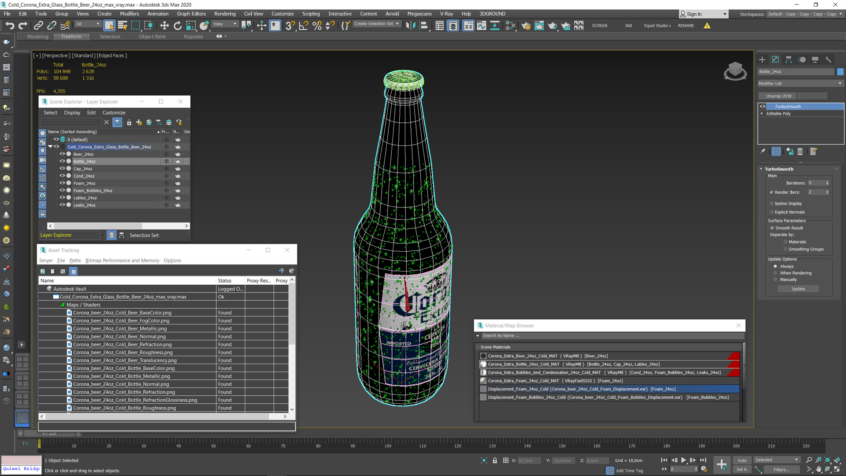Choose the Select Object tool
Viewport: 846px width, 476px height.
click(109, 26)
